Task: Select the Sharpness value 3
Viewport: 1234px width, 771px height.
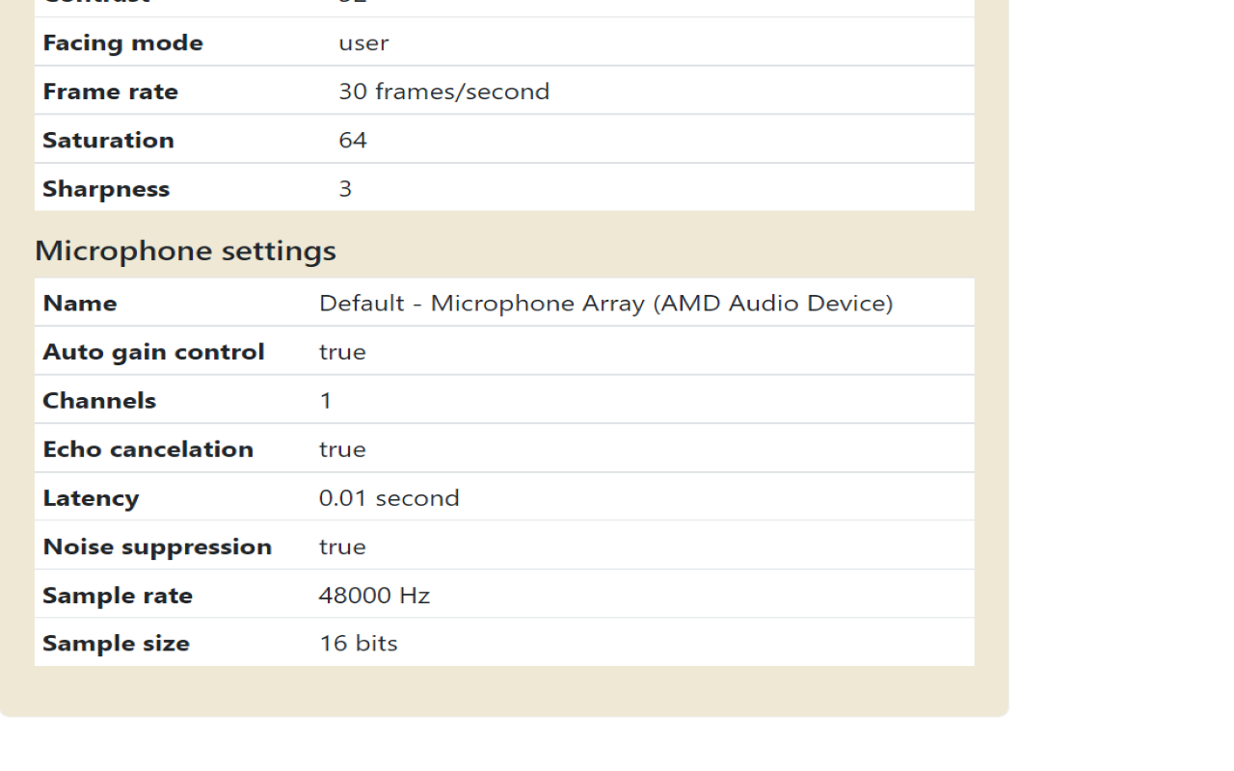Action: pos(345,189)
